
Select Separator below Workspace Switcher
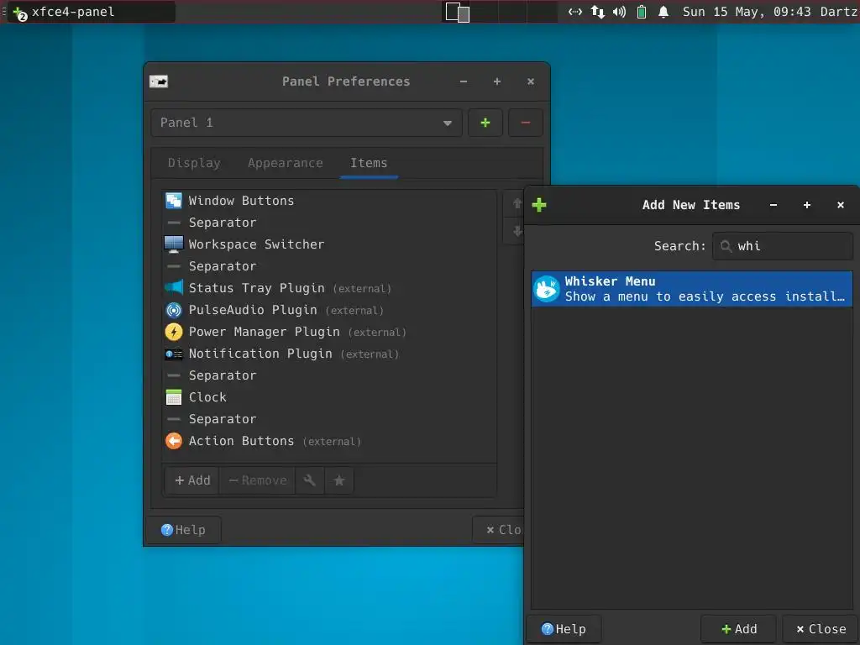[x=329, y=266]
